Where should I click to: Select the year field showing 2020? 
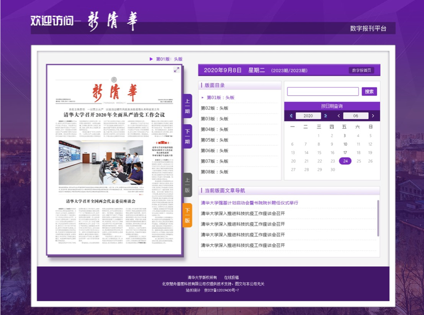click(x=308, y=116)
